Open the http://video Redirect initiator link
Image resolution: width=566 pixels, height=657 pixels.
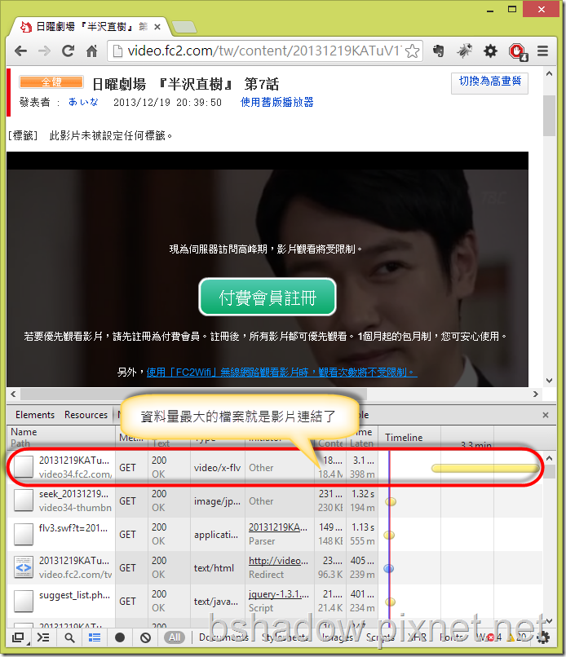(x=278, y=561)
